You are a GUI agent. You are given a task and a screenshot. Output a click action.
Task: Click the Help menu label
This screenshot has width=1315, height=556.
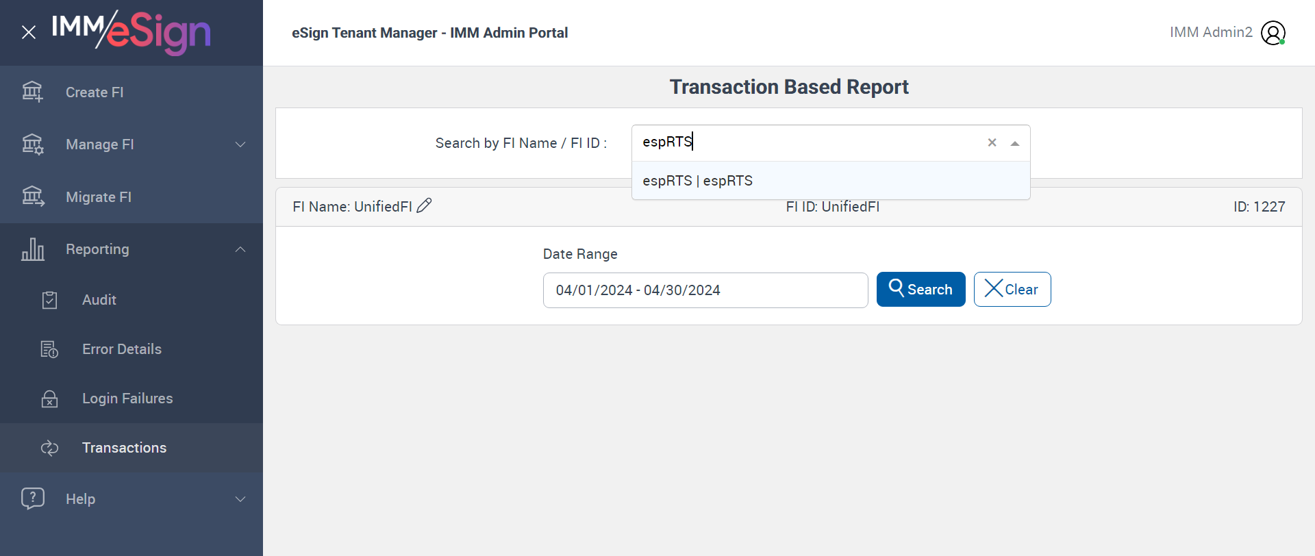click(80, 499)
